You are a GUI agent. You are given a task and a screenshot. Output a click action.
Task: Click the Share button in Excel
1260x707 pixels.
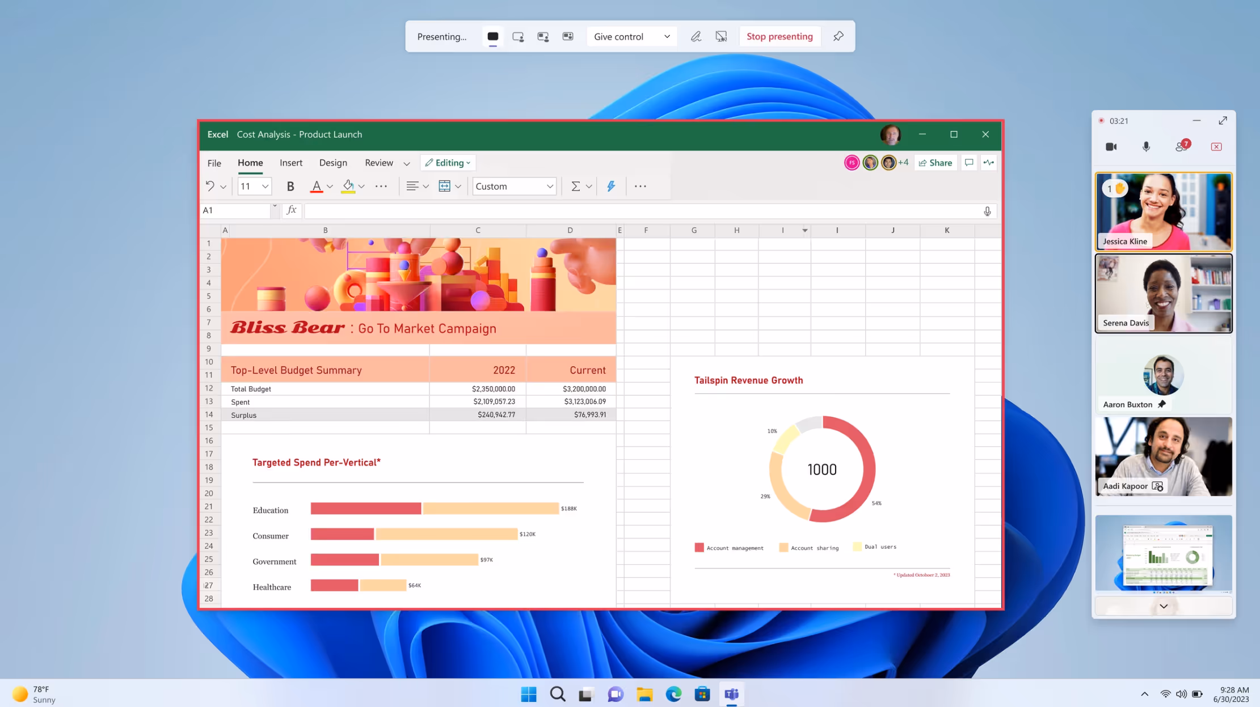coord(935,163)
